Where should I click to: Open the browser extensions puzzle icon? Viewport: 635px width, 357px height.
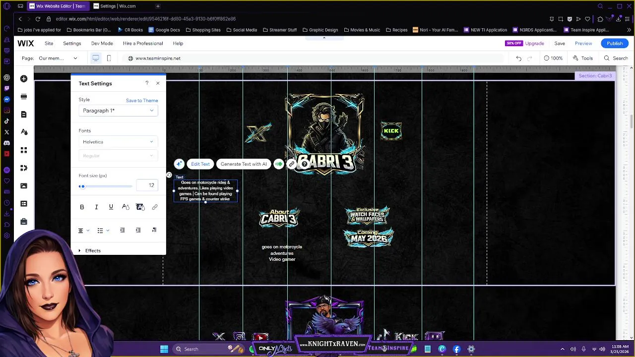(600, 19)
